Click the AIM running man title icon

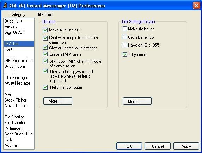[x=5, y=6]
